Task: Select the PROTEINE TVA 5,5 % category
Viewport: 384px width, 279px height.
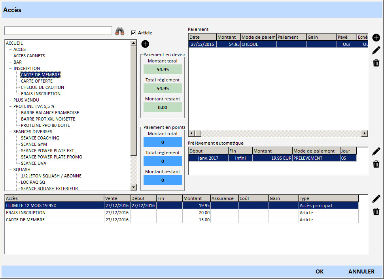Action: click(x=34, y=106)
